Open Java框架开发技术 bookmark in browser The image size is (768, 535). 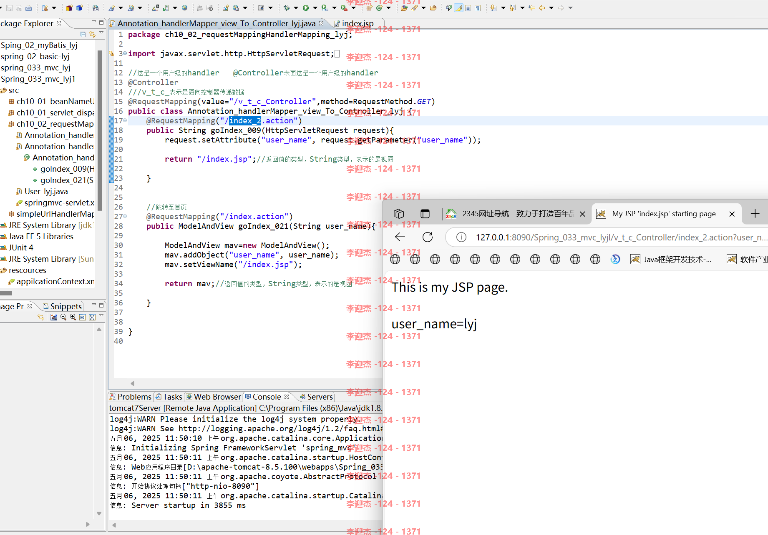(671, 259)
